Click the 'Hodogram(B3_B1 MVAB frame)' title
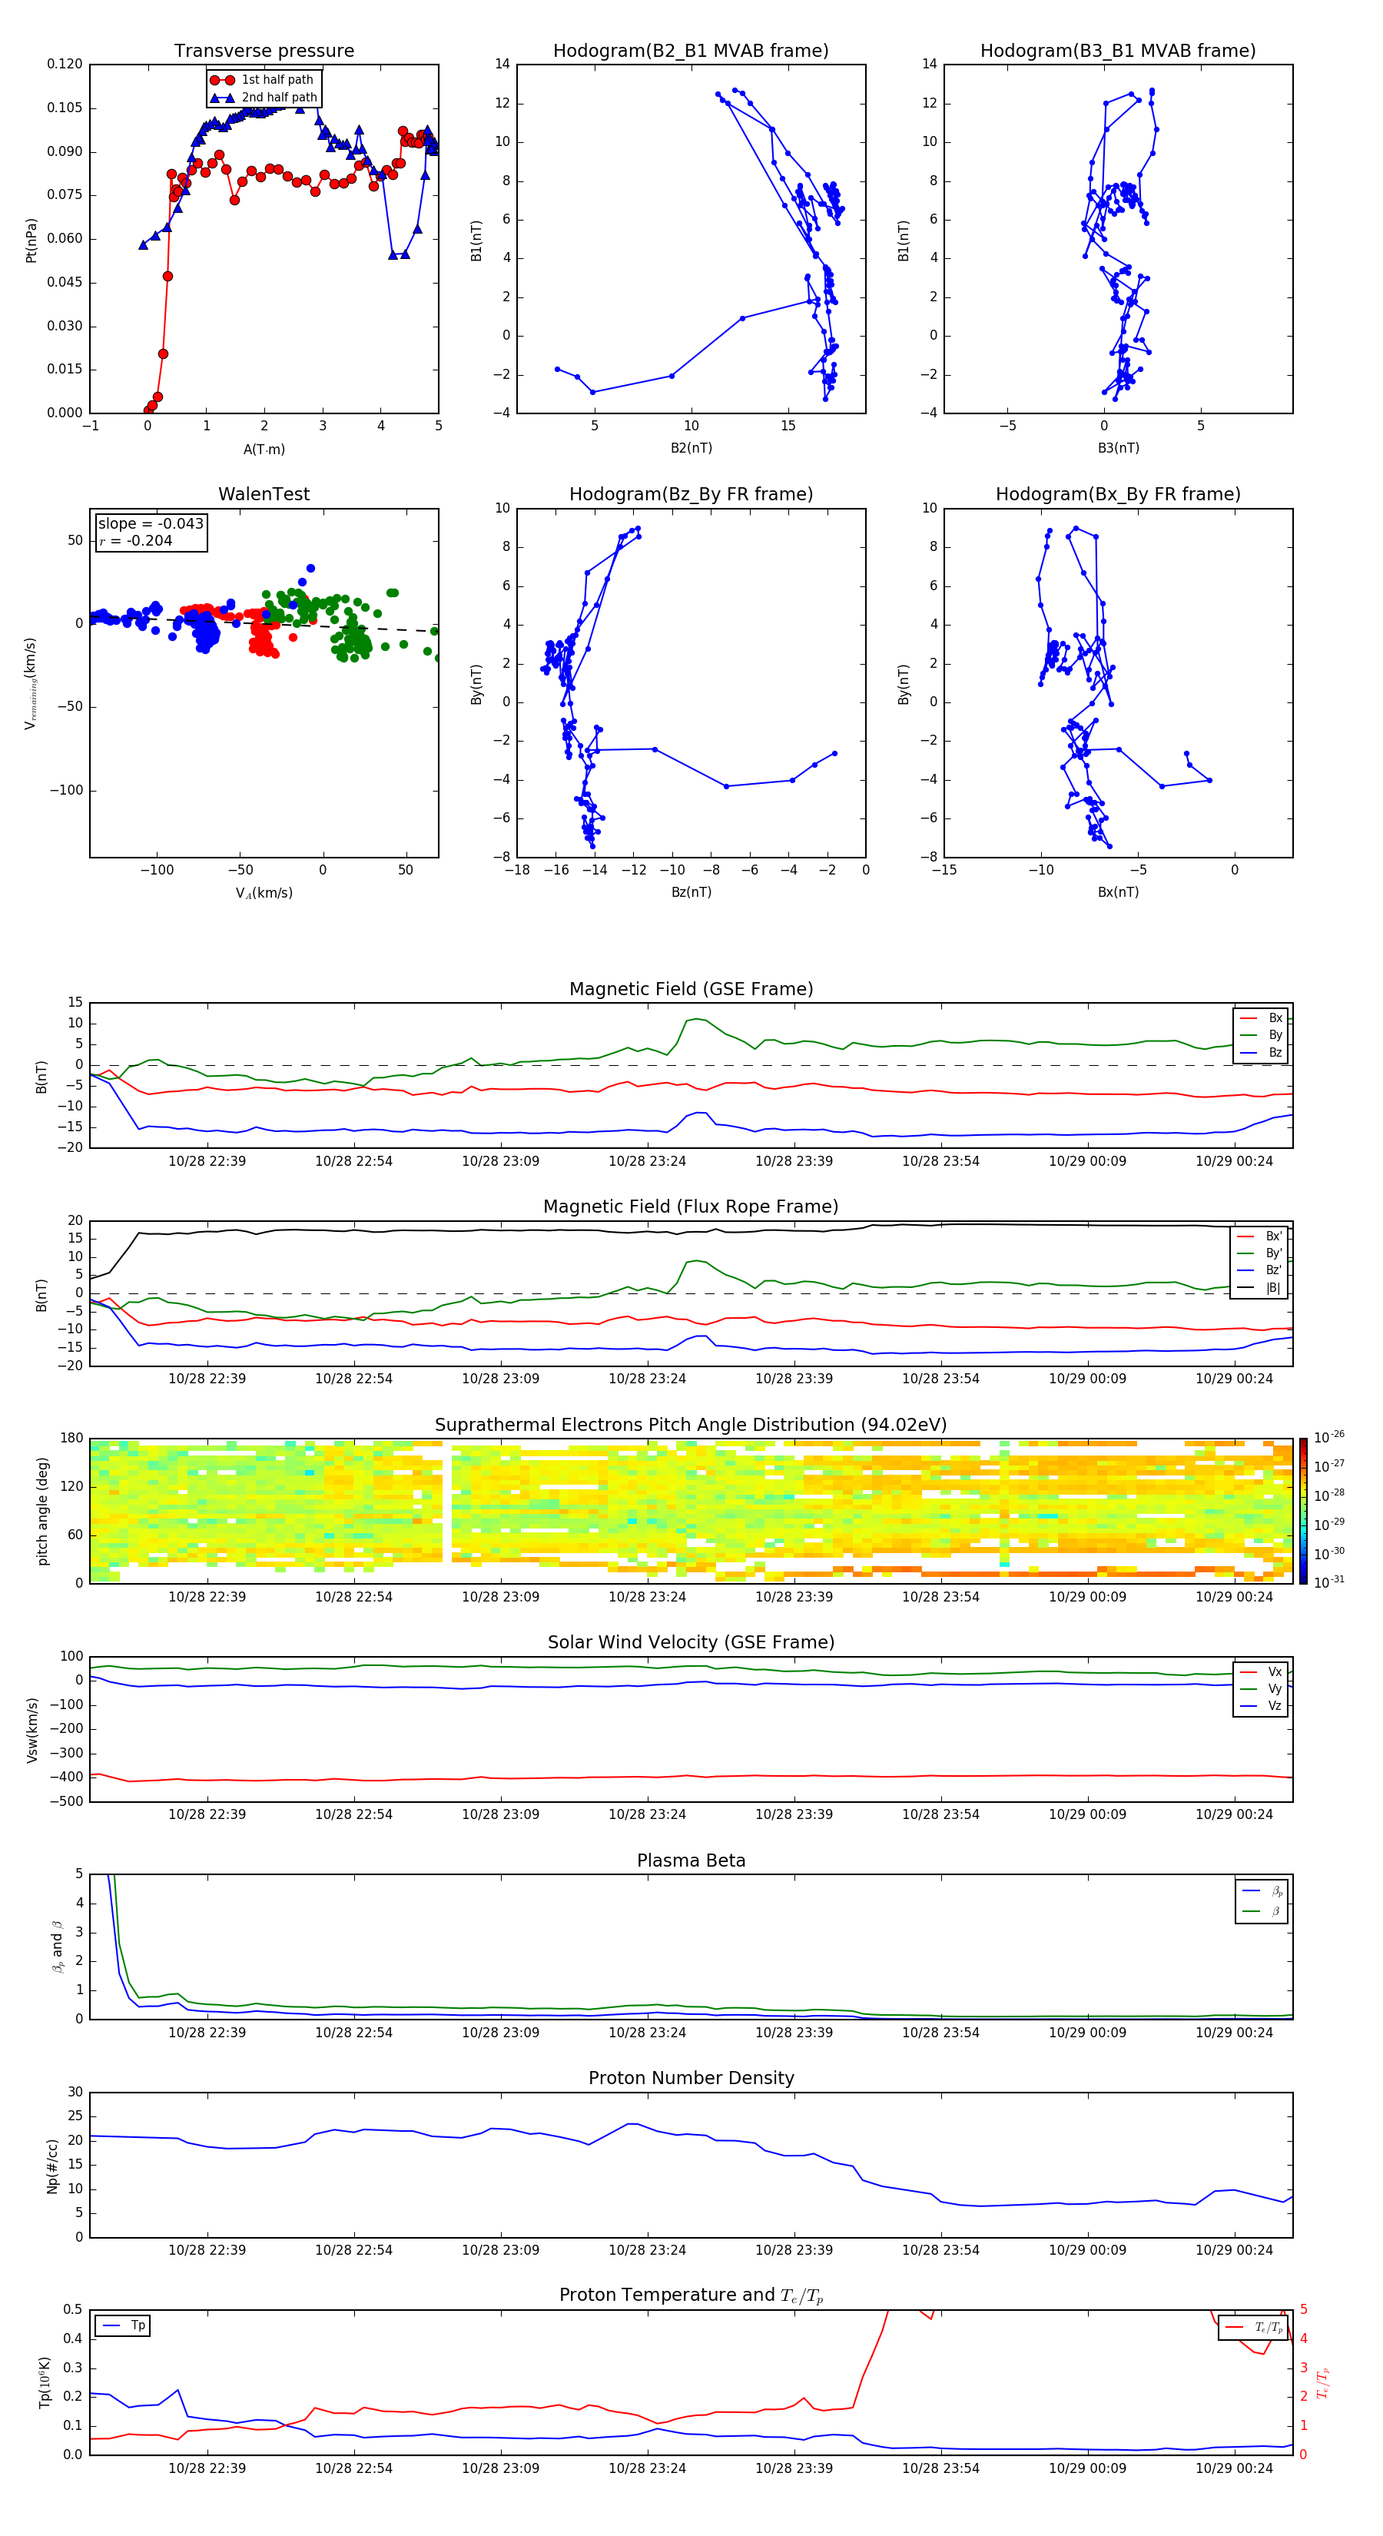 [x=1118, y=51]
